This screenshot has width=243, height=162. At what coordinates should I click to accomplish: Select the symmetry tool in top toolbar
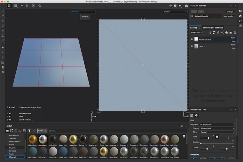click(x=22, y=6)
